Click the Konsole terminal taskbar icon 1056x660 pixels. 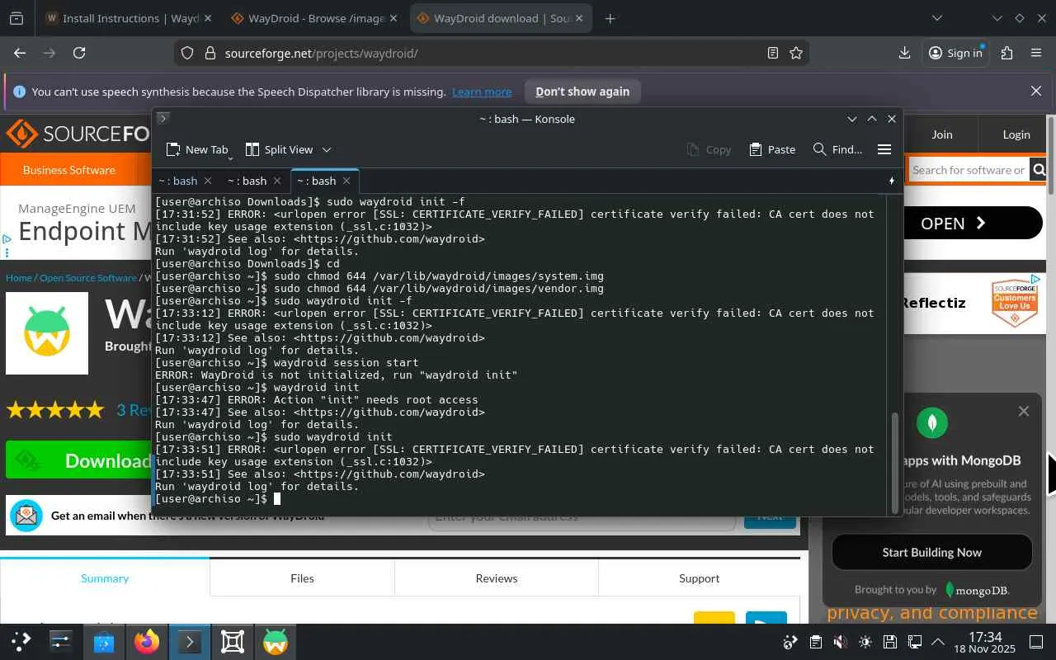(x=190, y=641)
